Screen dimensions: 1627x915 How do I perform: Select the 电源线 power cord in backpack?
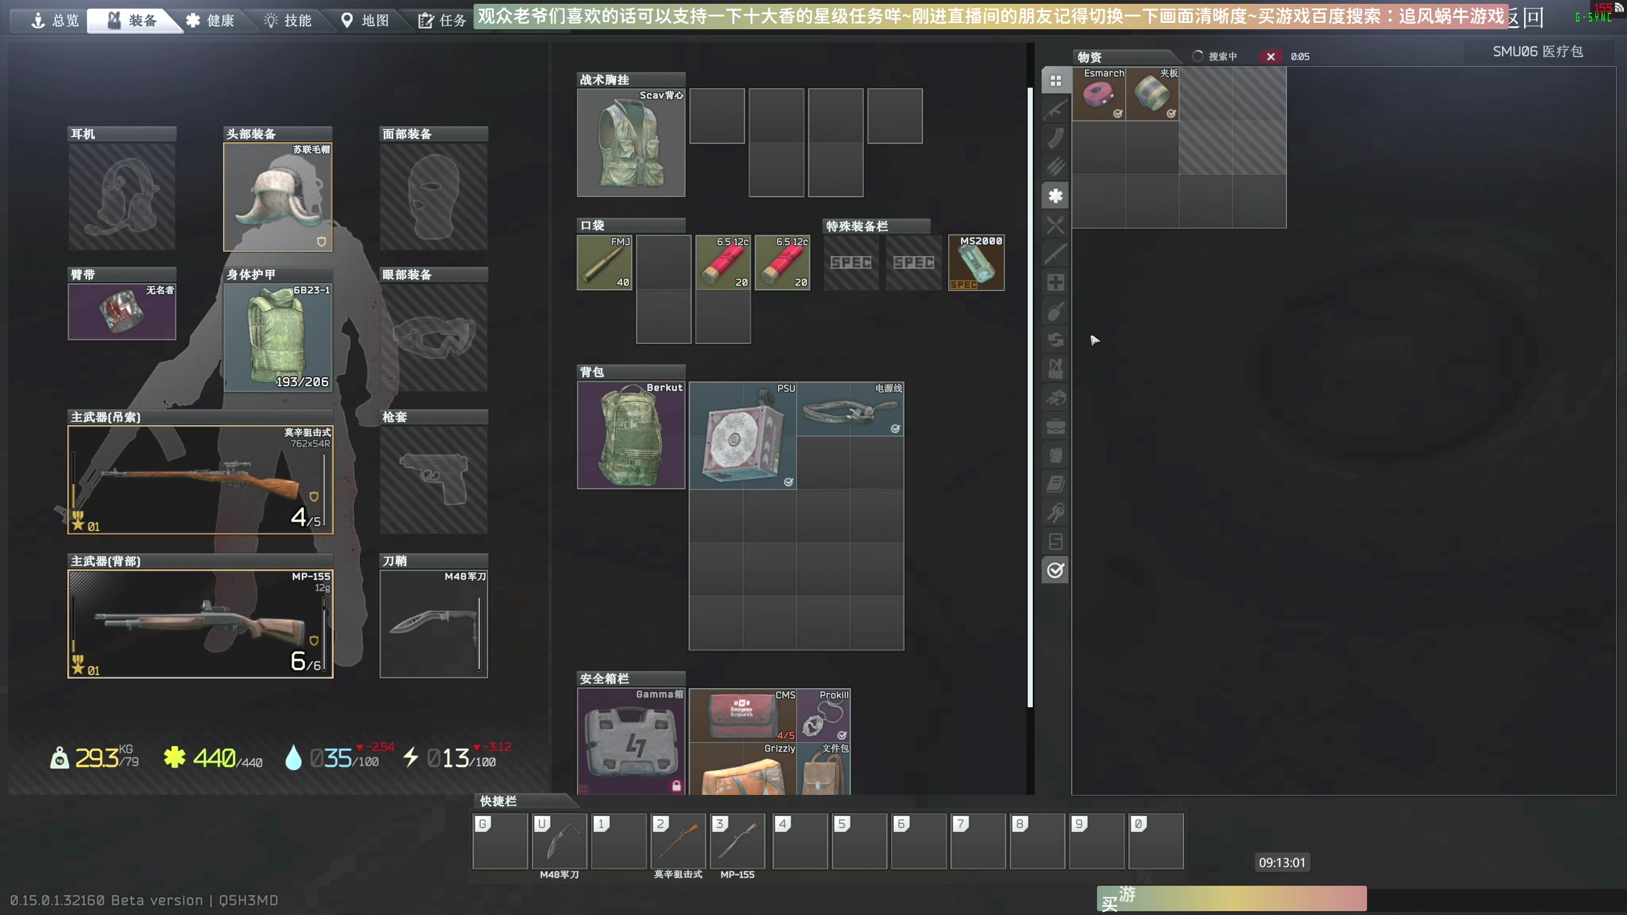coord(850,409)
